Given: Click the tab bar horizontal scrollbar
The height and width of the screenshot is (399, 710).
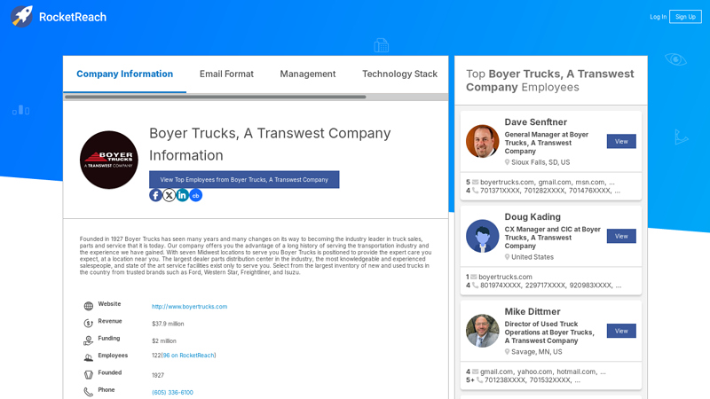Looking at the screenshot, I should click(x=215, y=97).
